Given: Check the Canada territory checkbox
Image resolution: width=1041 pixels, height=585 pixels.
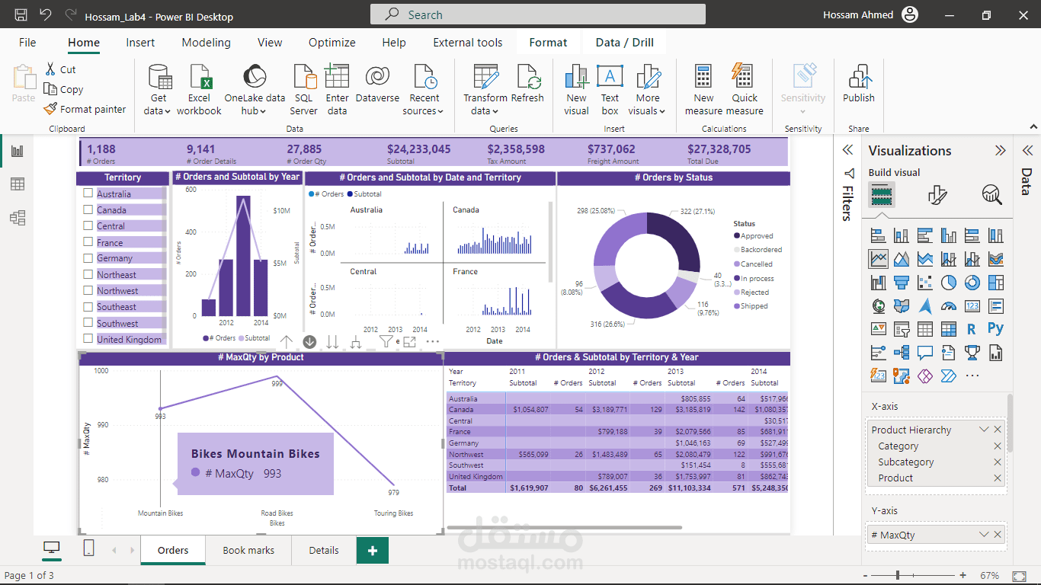Looking at the screenshot, I should point(88,209).
